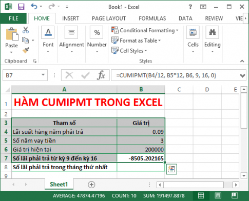This screenshot has height=201, width=249.
Task: Switch to the FORMULAS tab
Action: point(152,18)
